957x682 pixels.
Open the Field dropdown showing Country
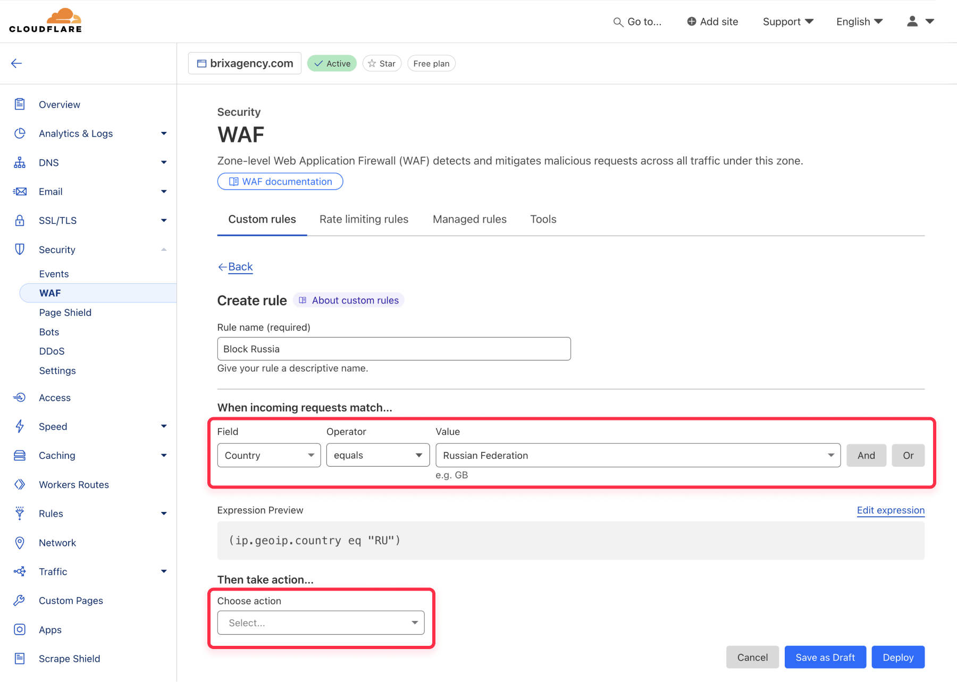point(269,456)
